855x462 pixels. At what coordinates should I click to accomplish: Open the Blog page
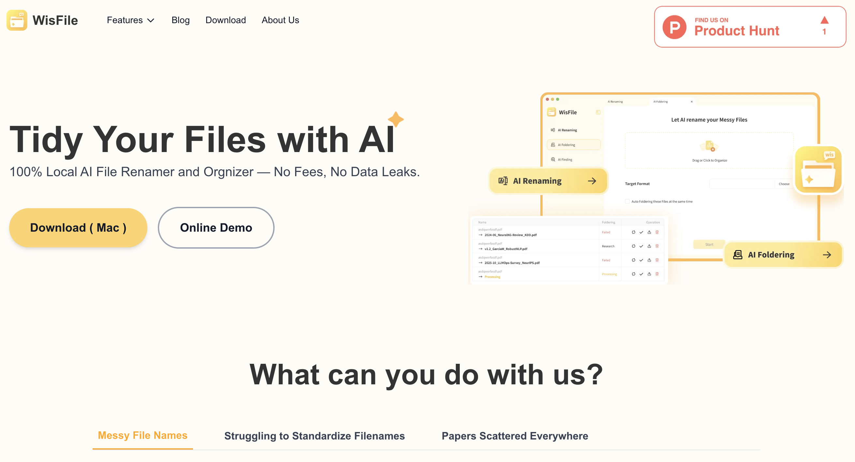tap(181, 20)
